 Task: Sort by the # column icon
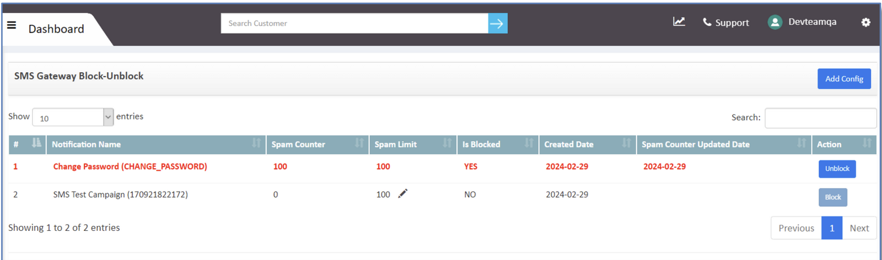(36, 143)
